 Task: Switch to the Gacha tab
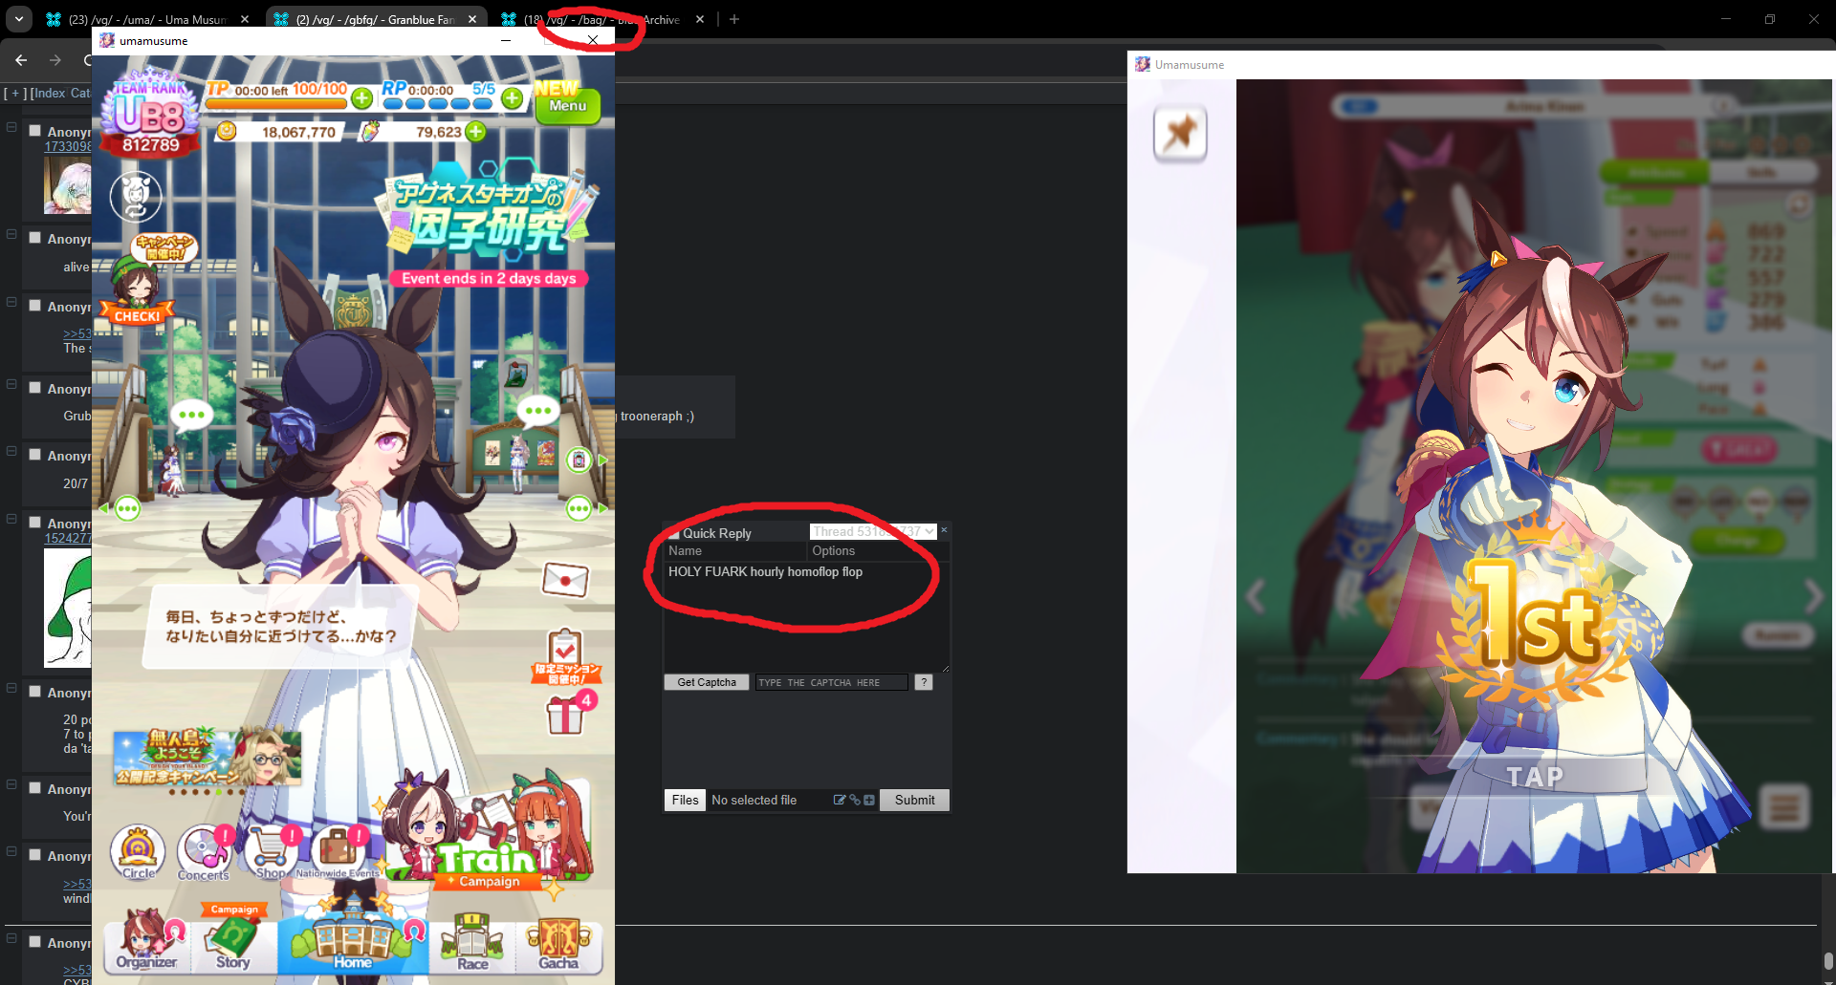[558, 942]
